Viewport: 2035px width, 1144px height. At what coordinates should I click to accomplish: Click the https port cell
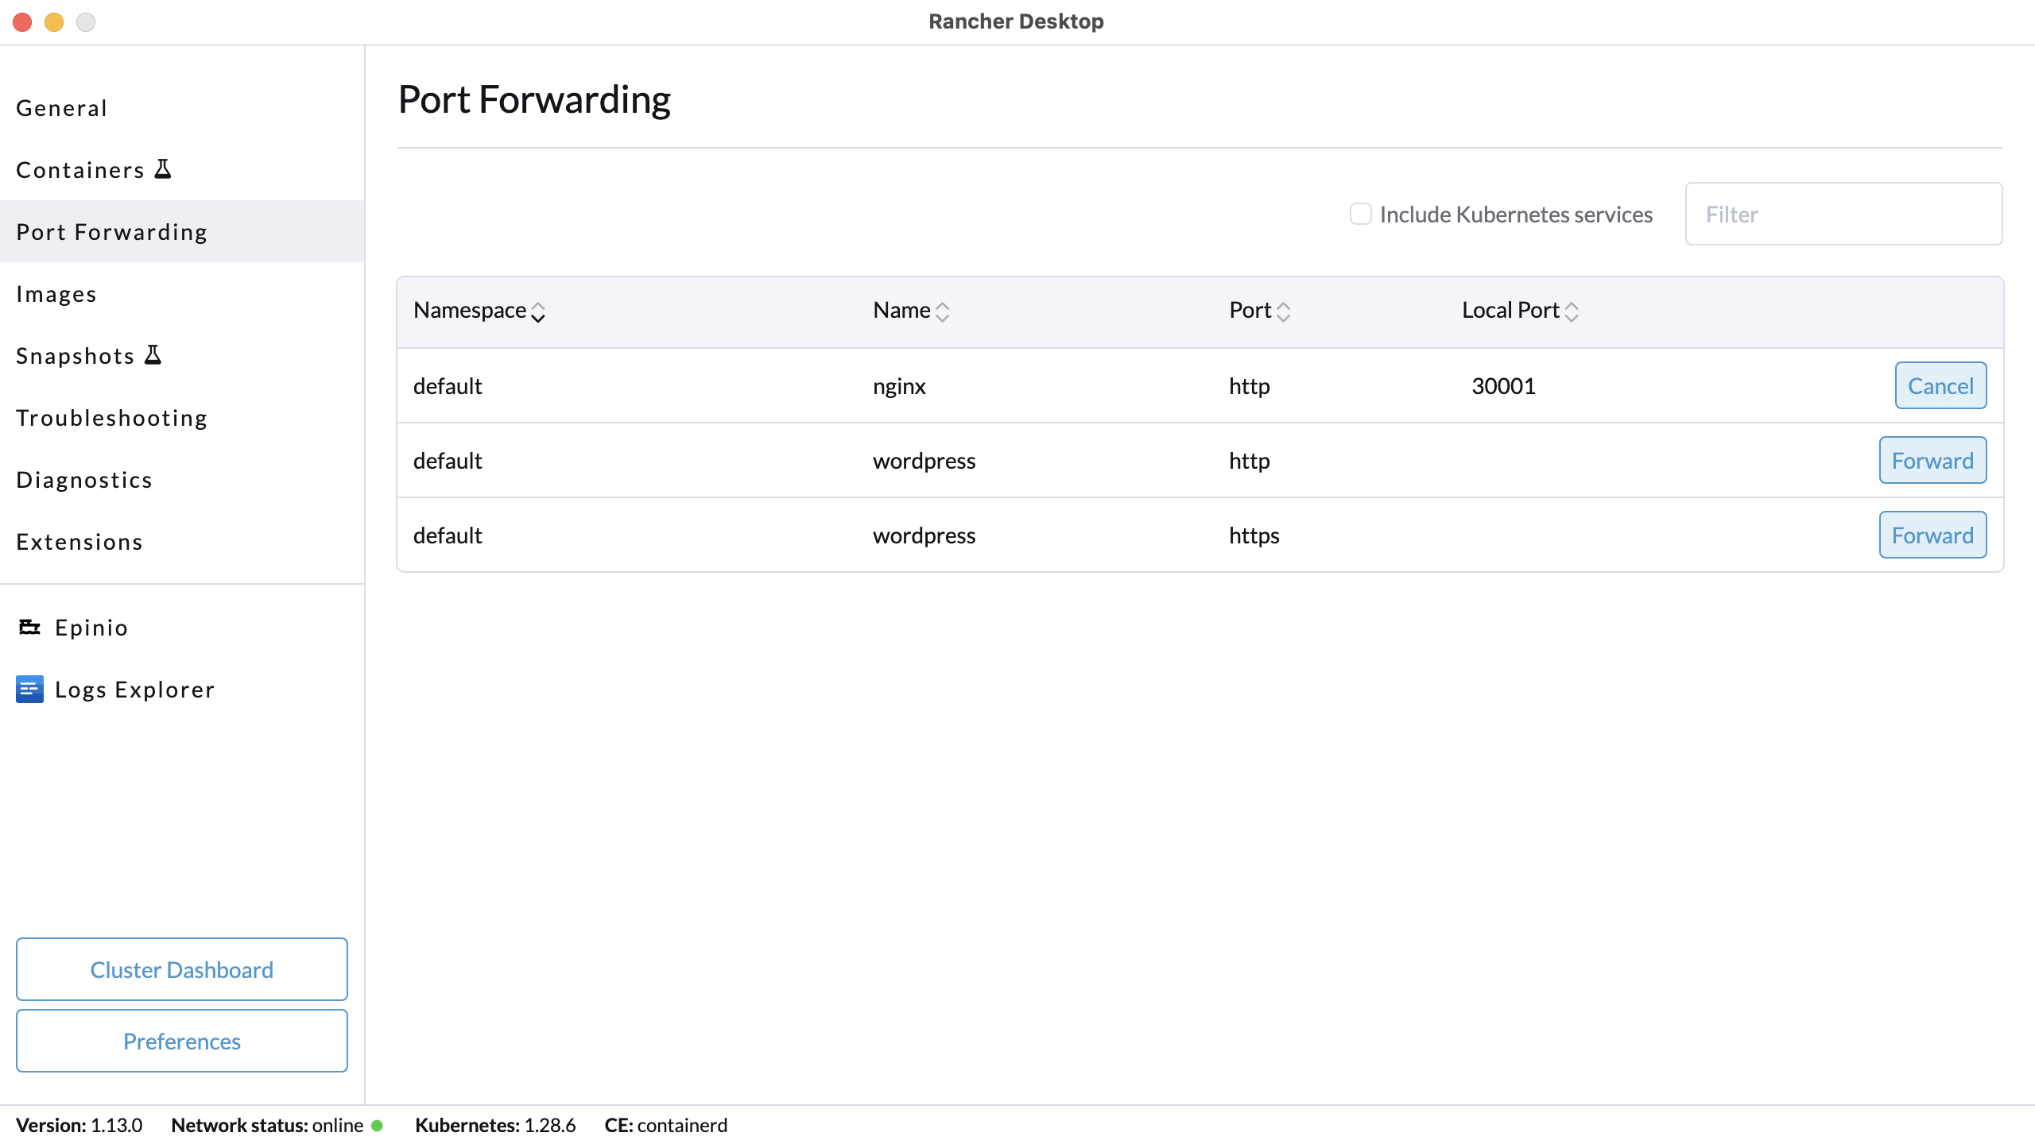(x=1254, y=535)
